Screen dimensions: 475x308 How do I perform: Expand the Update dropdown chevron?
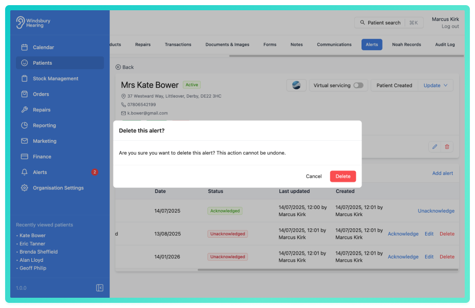pyautogui.click(x=446, y=85)
